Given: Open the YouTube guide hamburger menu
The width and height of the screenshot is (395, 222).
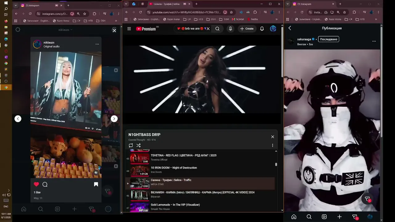Looking at the screenshot, I should (129, 29).
